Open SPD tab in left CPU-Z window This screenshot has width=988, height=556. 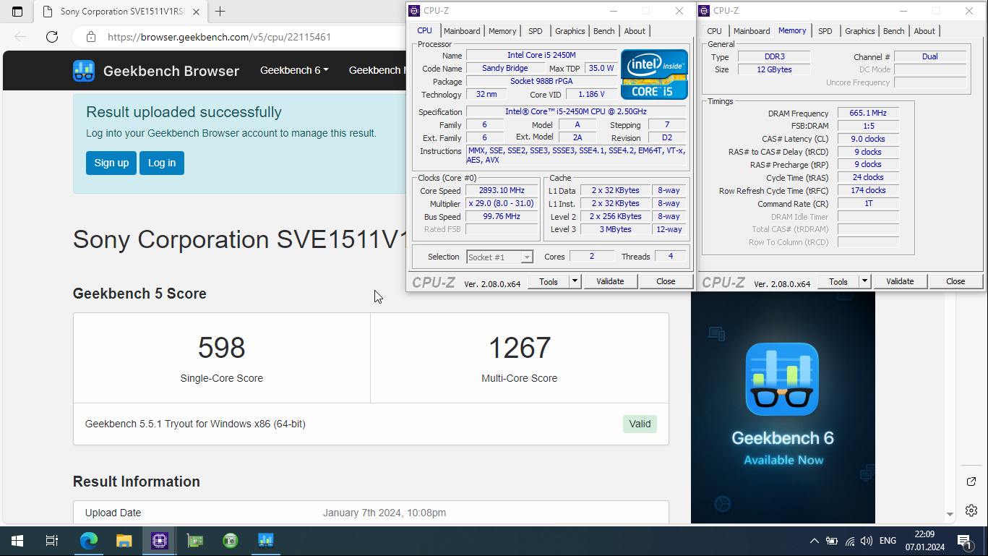pos(536,31)
